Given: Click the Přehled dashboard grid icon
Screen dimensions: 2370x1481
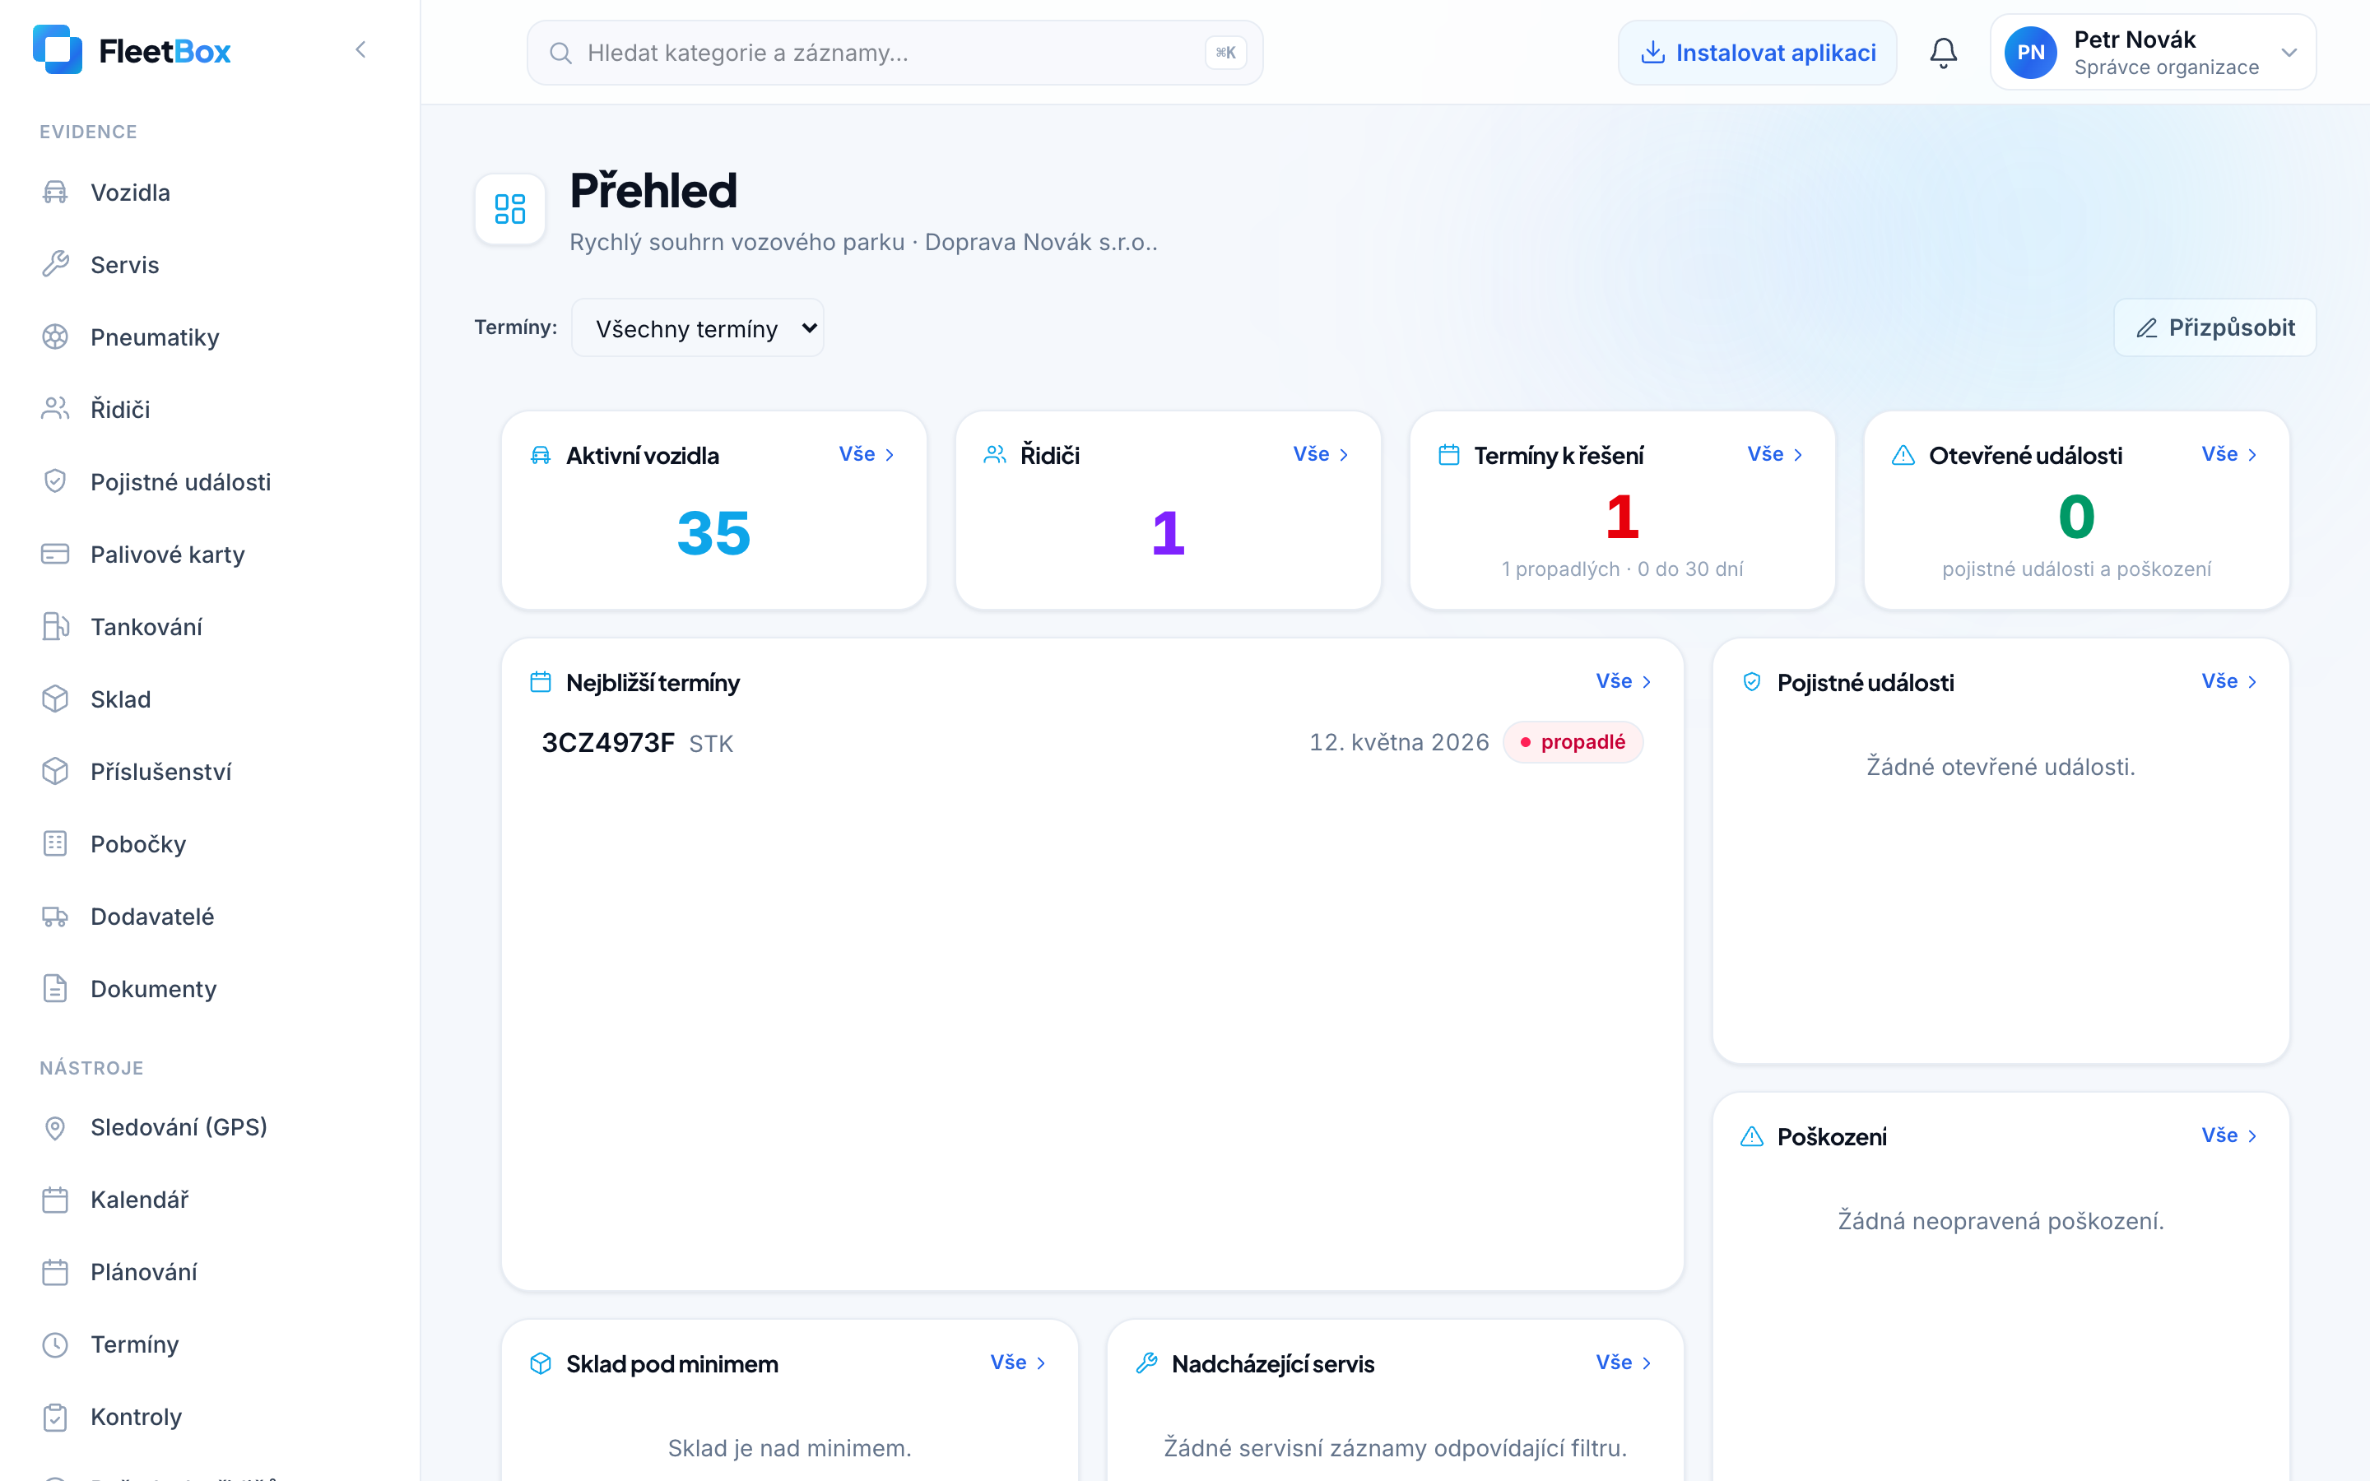Looking at the screenshot, I should tap(510, 209).
